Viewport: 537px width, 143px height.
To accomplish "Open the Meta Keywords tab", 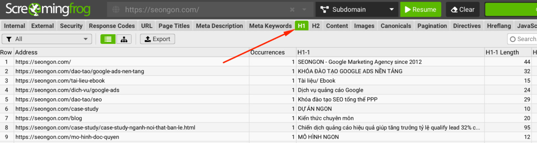I will pos(270,26).
